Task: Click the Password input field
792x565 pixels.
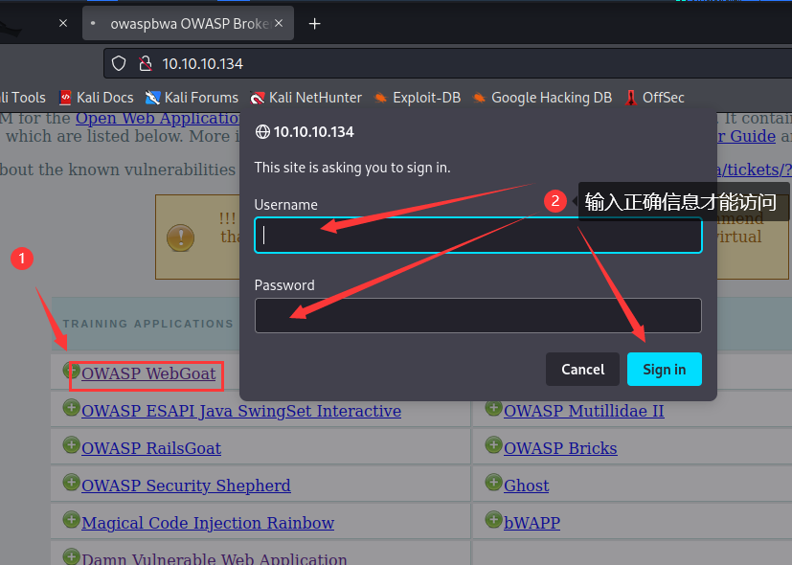Action: (478, 316)
